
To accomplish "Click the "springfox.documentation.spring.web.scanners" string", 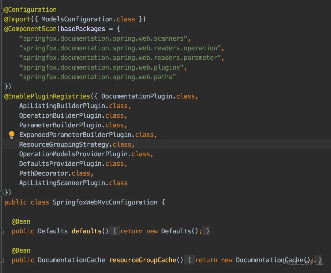I will [103, 39].
